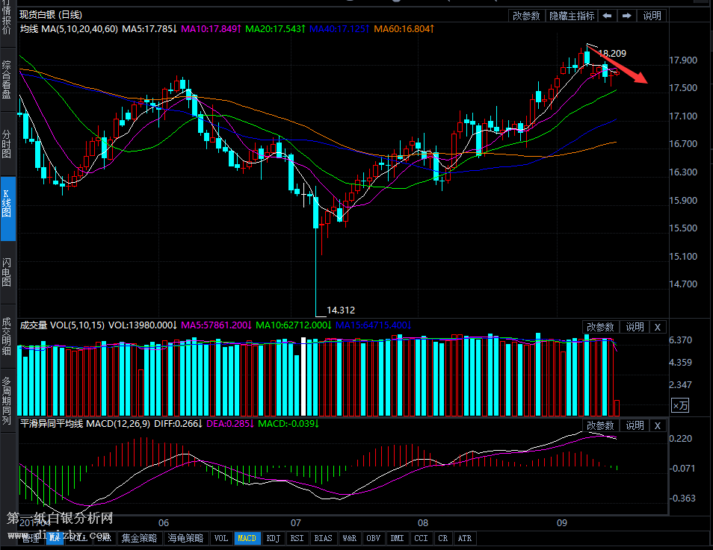The height and width of the screenshot is (550, 713).
Task: Open the 闪电图 sidebar view
Action: point(7,272)
